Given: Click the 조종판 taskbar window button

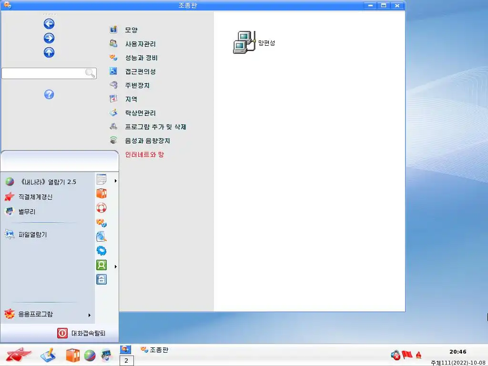Looking at the screenshot, I should pyautogui.click(x=154, y=350).
